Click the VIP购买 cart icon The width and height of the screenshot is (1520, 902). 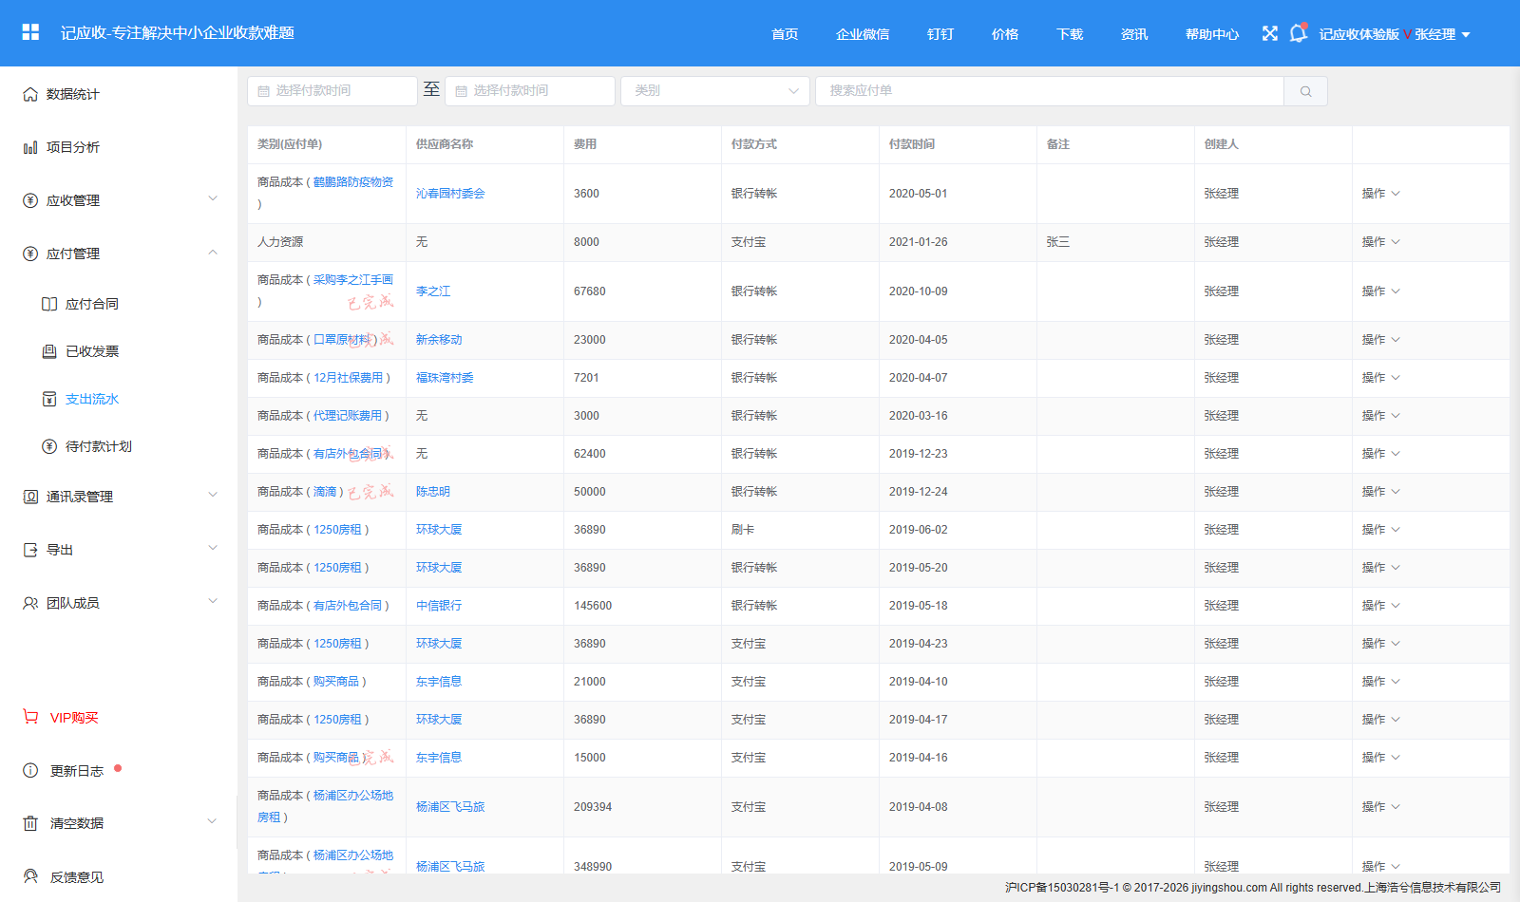[30, 717]
